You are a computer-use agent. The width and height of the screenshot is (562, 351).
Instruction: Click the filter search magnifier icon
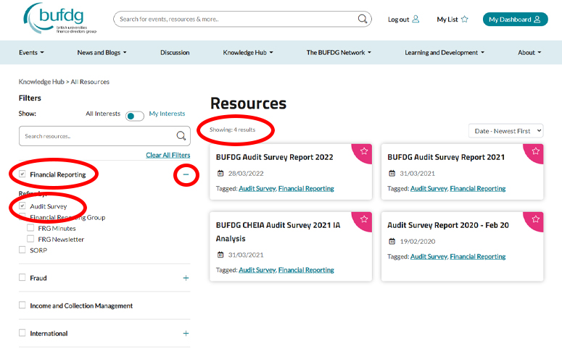pyautogui.click(x=181, y=136)
